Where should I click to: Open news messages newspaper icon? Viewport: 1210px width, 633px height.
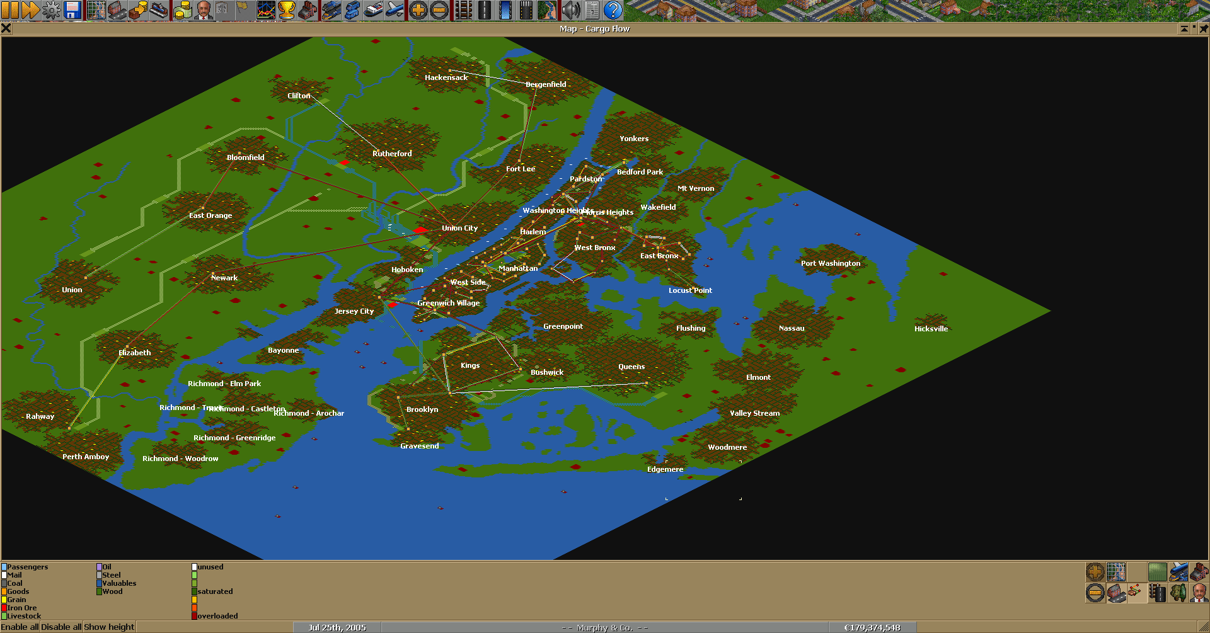click(592, 10)
